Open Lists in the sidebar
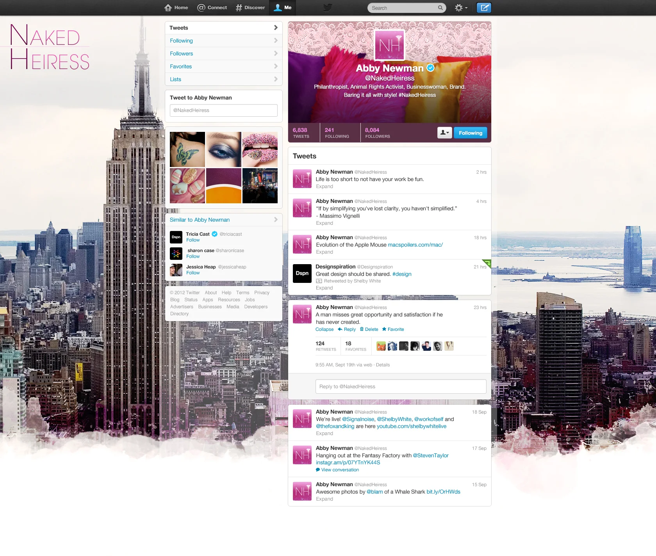Viewport: 656px width, 556px height. [224, 79]
